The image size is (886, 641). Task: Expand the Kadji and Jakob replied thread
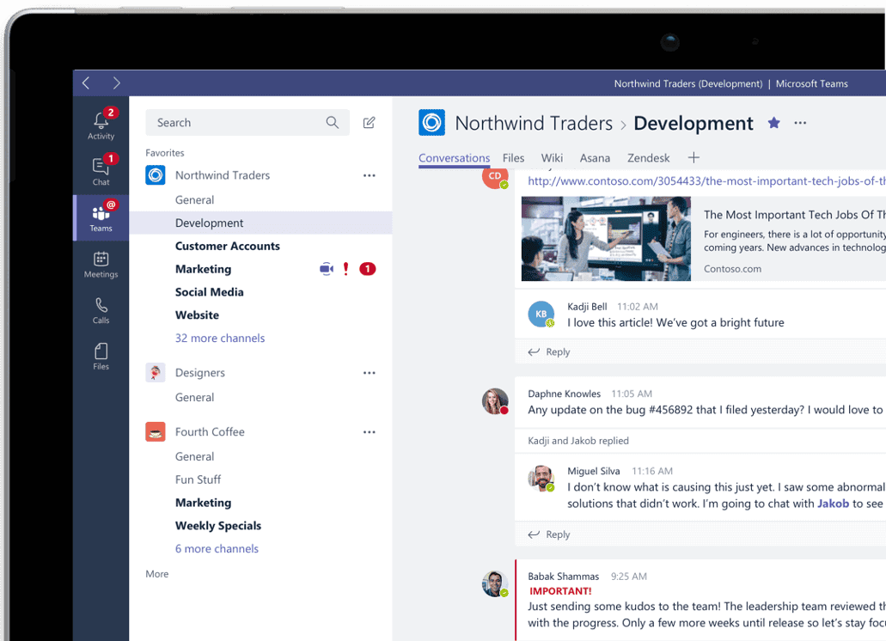tap(578, 441)
